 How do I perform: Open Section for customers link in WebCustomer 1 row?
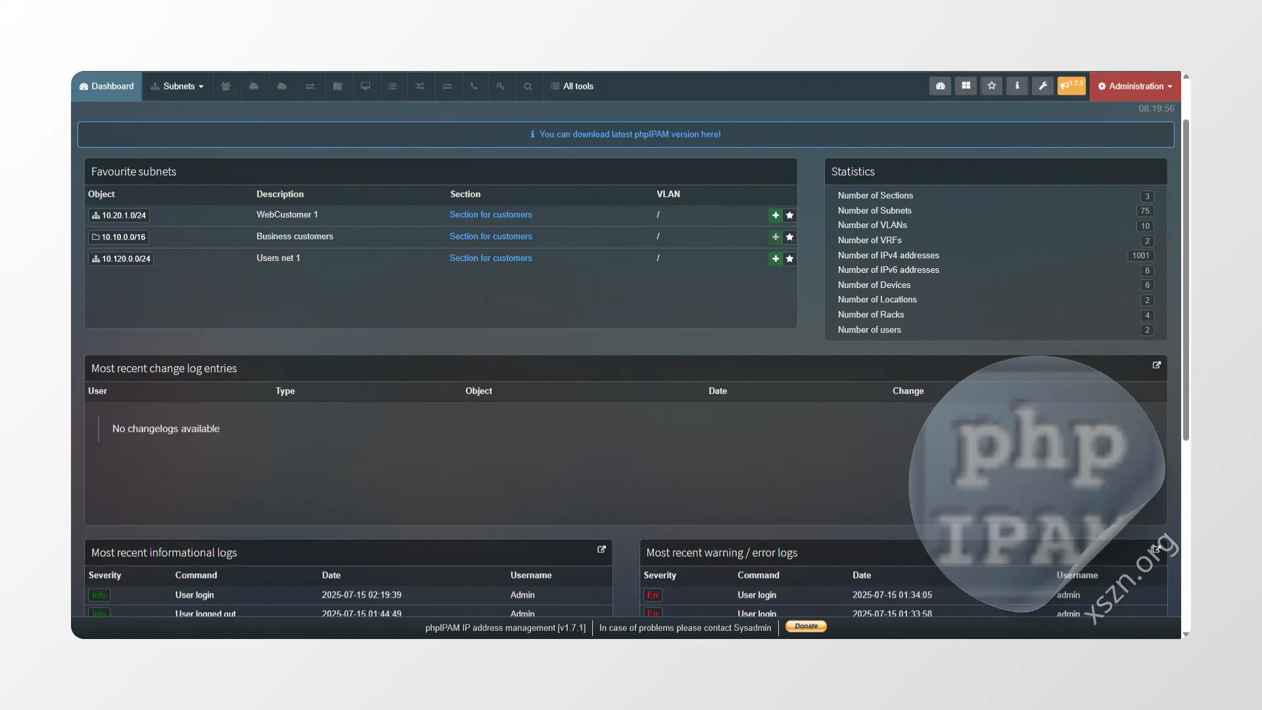click(x=491, y=214)
